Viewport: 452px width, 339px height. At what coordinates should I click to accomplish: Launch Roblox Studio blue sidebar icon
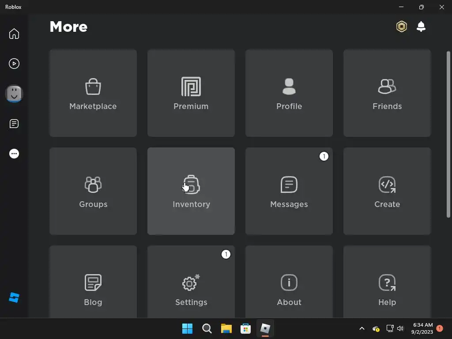pos(14,298)
